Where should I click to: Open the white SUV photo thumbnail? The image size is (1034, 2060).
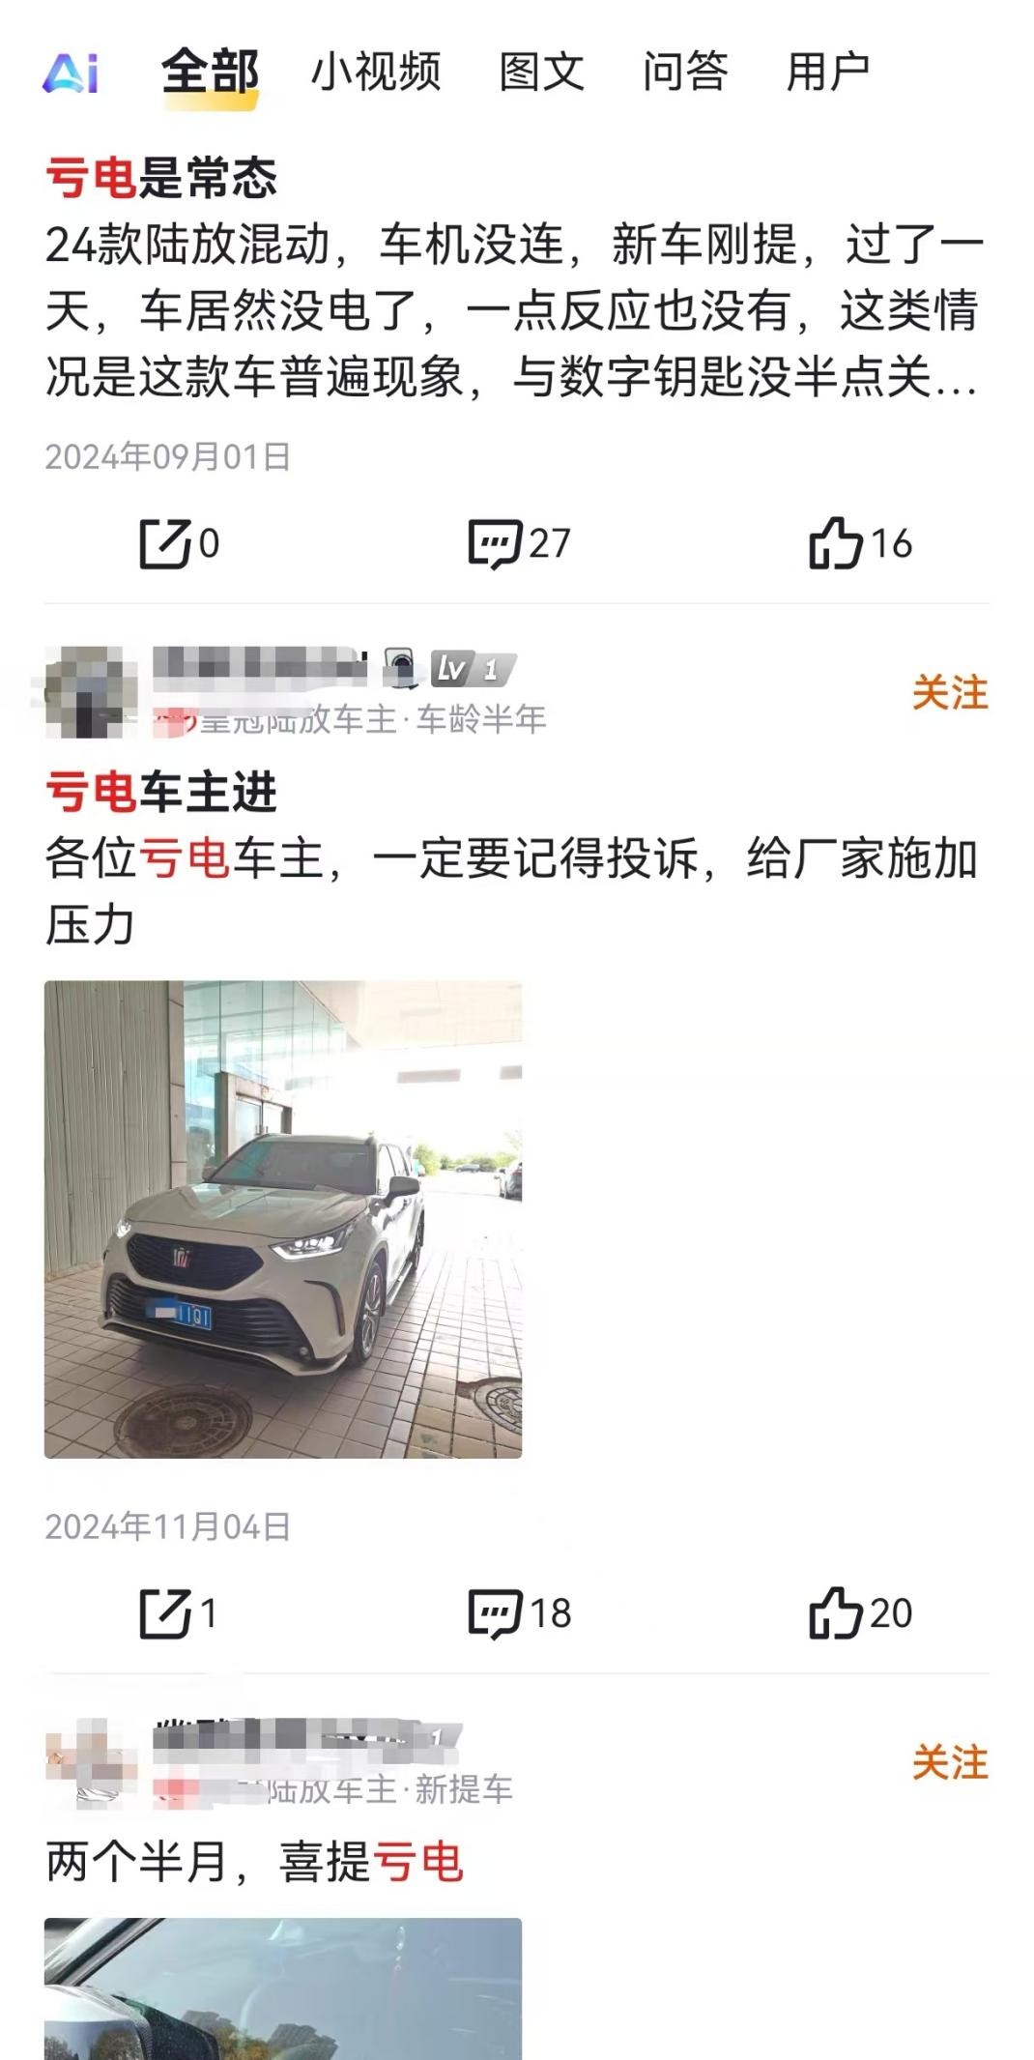(283, 1219)
